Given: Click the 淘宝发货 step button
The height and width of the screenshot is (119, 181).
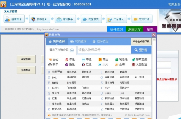Looking at the screenshot, I should click(x=91, y=19).
